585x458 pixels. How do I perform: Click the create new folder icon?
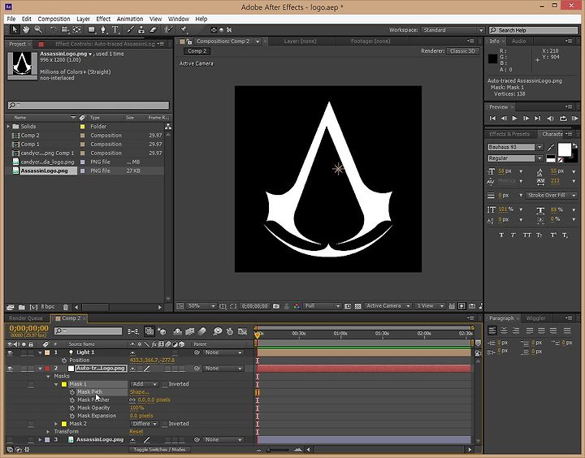coord(22,307)
